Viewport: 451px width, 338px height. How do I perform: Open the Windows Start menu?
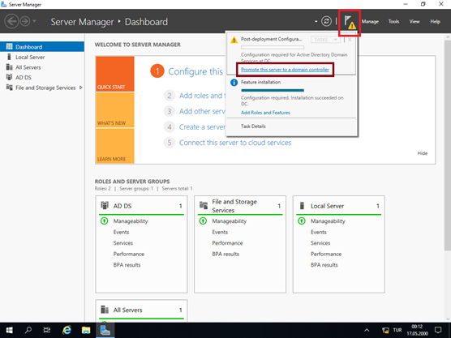(9, 330)
